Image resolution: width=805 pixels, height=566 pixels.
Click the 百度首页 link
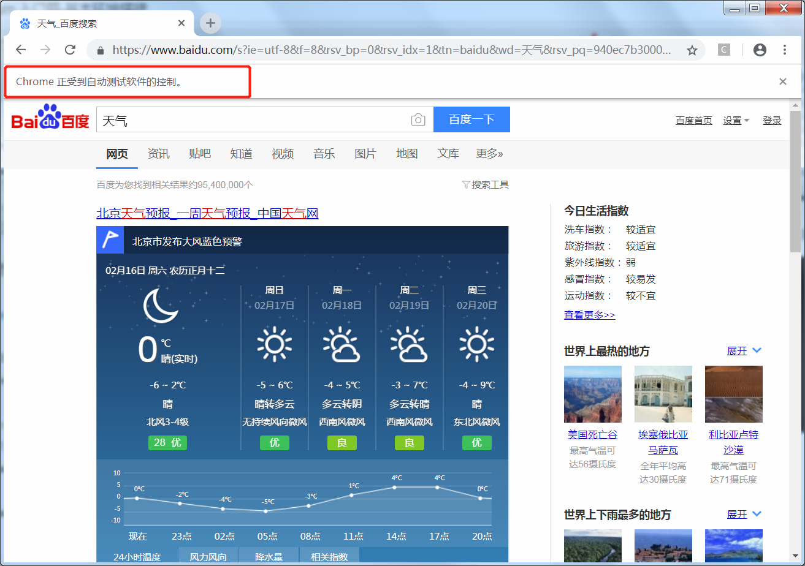(x=694, y=121)
